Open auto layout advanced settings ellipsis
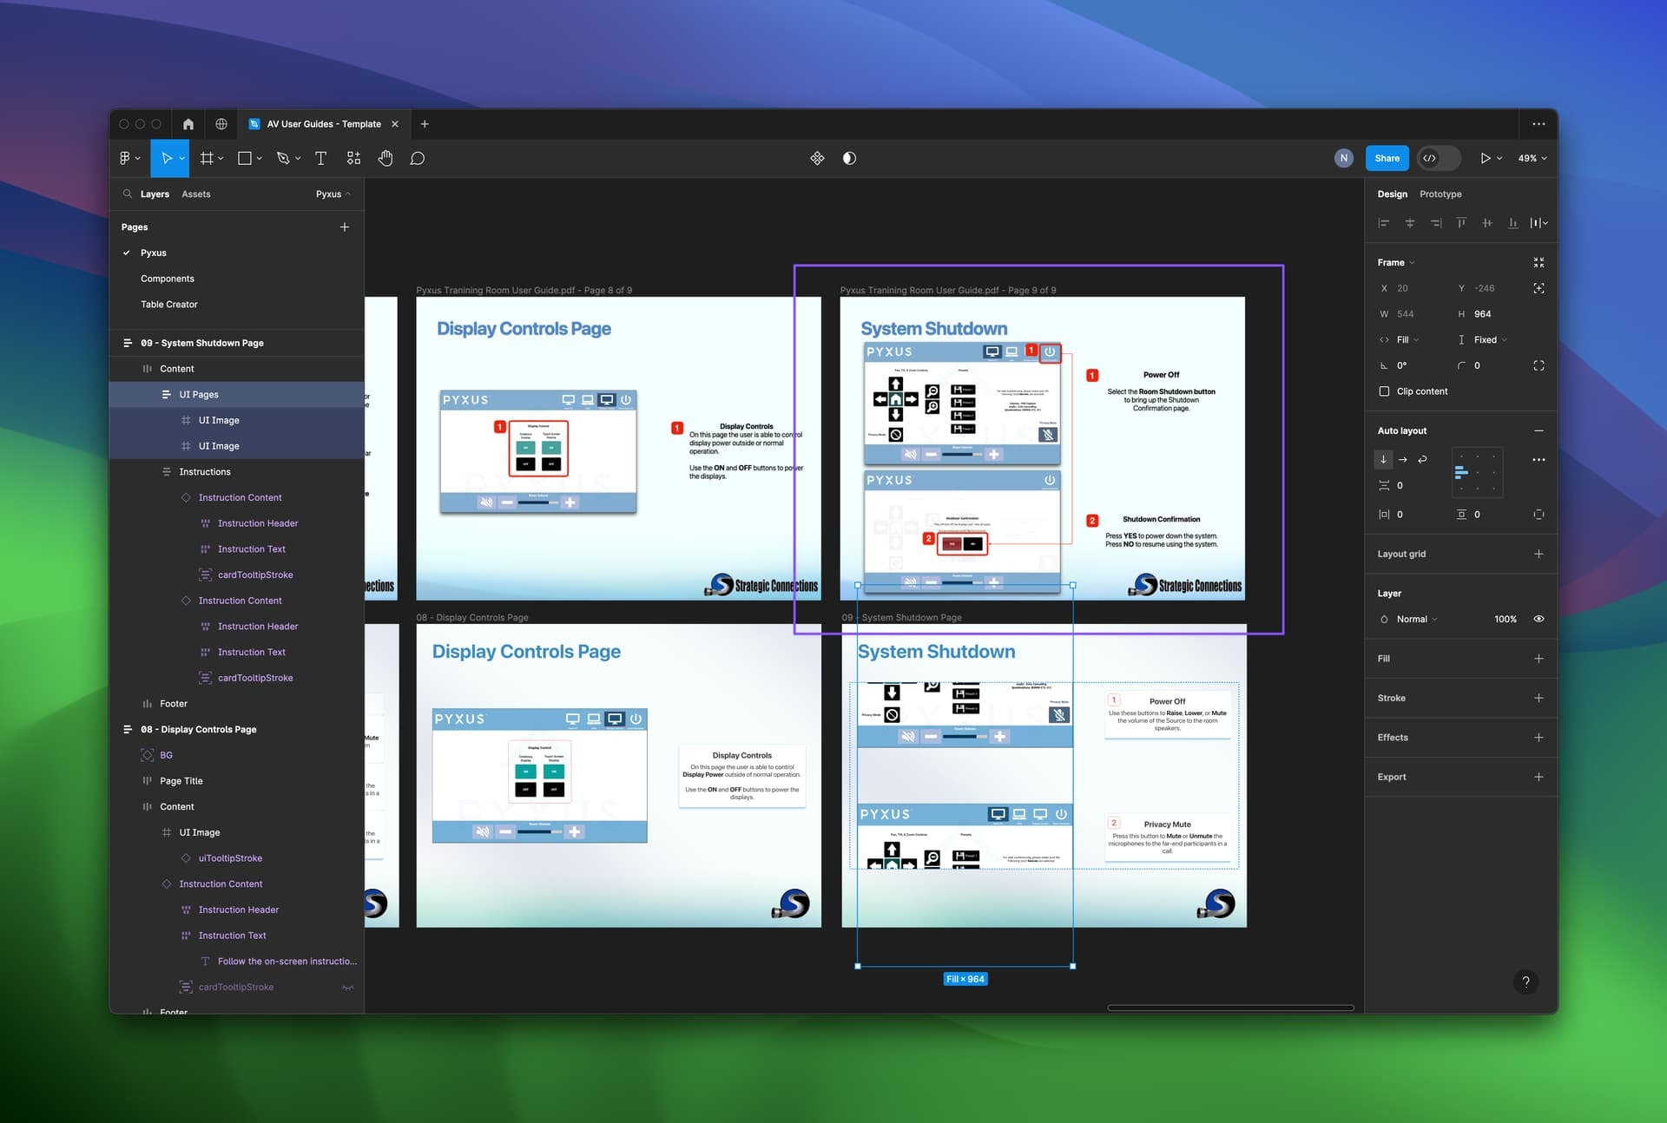The width and height of the screenshot is (1667, 1123). [1539, 459]
